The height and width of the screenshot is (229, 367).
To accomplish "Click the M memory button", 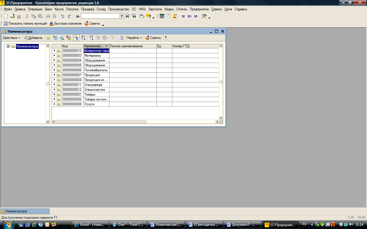I will pyautogui.click(x=183, y=16).
